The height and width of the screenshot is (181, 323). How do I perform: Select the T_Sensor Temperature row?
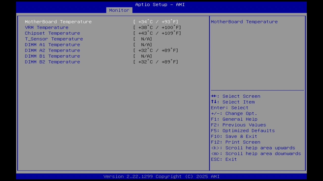54,39
